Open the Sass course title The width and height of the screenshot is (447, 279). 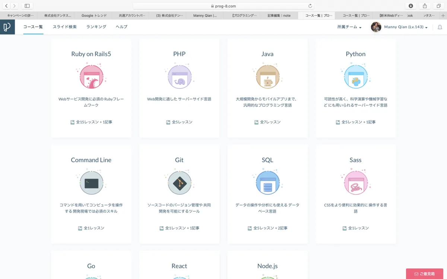pos(355,160)
